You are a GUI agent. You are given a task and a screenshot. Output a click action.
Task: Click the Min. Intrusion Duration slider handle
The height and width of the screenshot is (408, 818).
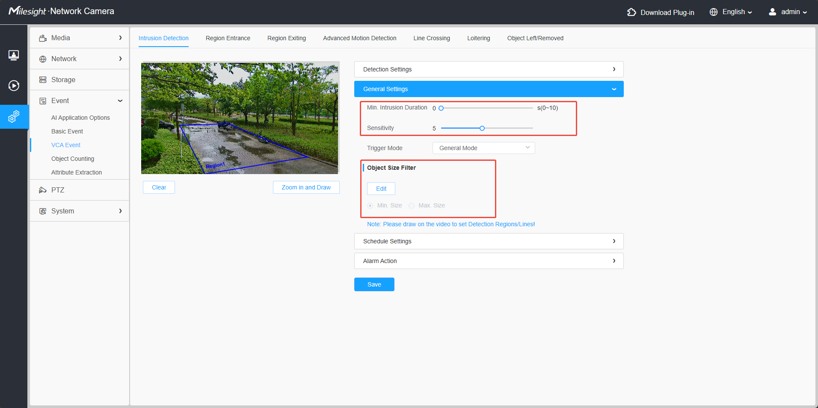441,108
